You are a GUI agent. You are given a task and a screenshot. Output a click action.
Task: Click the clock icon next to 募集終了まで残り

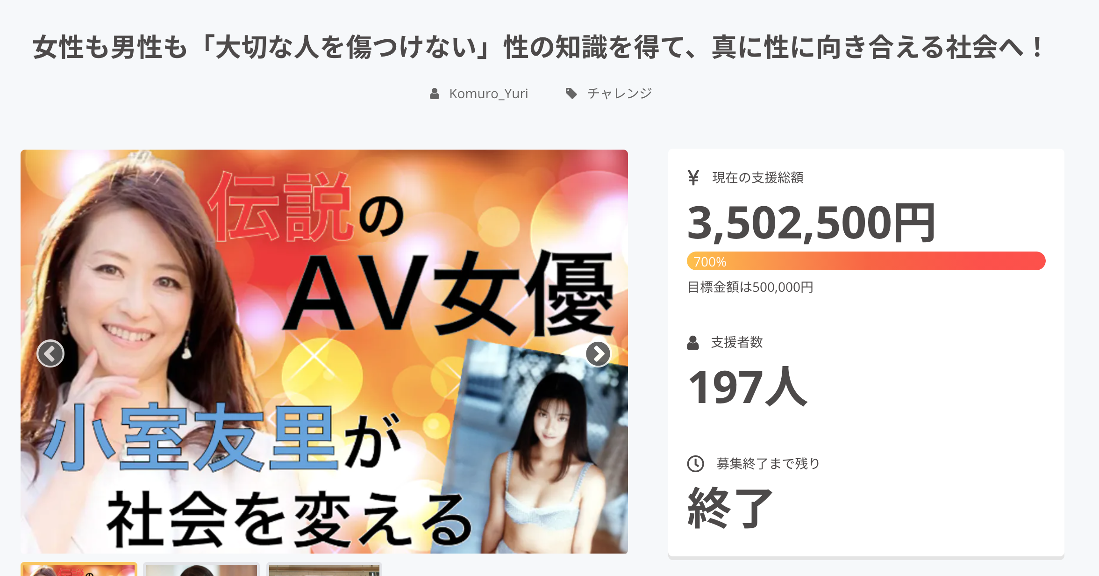pyautogui.click(x=695, y=464)
